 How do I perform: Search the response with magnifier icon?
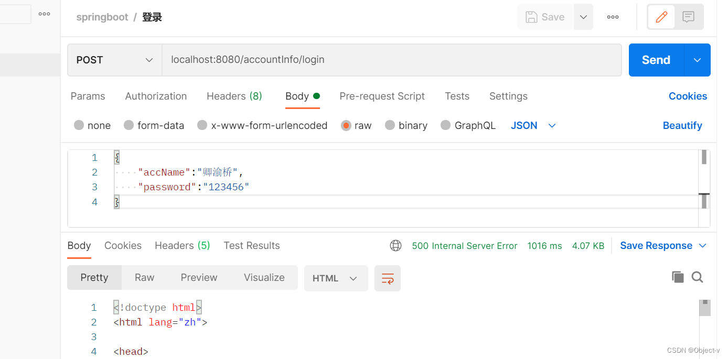(x=697, y=277)
